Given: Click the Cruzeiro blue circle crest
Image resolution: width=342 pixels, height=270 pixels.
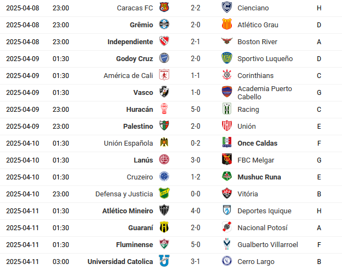Looking at the screenshot, I should coord(164,176).
